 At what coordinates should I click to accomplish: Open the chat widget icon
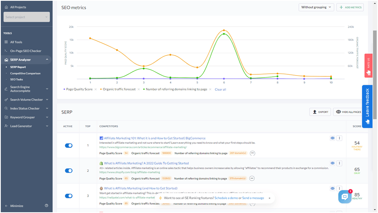click(345, 197)
